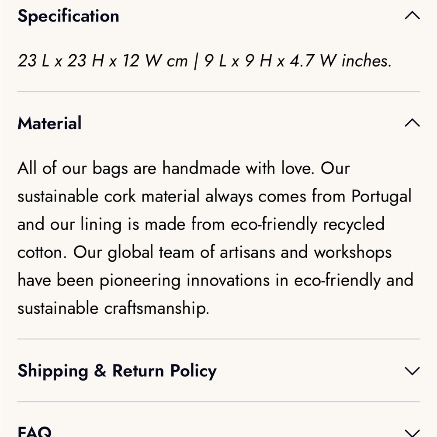Collapse Specification using its up chevron
437x437 pixels.
(412, 15)
